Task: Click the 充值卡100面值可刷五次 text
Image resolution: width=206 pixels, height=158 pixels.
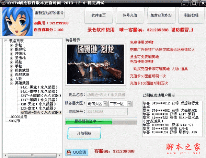Action: click(149, 83)
